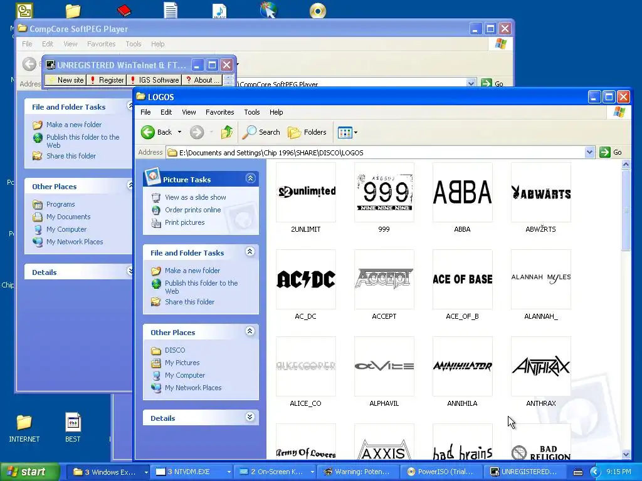Screen dimensions: 642x481
Task: Click the LOGOS address path field
Action: coord(375,153)
